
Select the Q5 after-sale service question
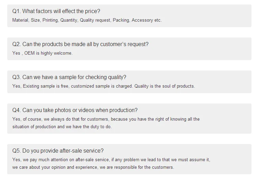pos(58,151)
